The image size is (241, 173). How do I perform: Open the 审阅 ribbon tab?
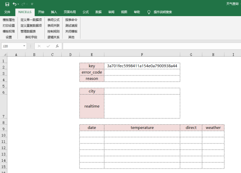(111, 12)
